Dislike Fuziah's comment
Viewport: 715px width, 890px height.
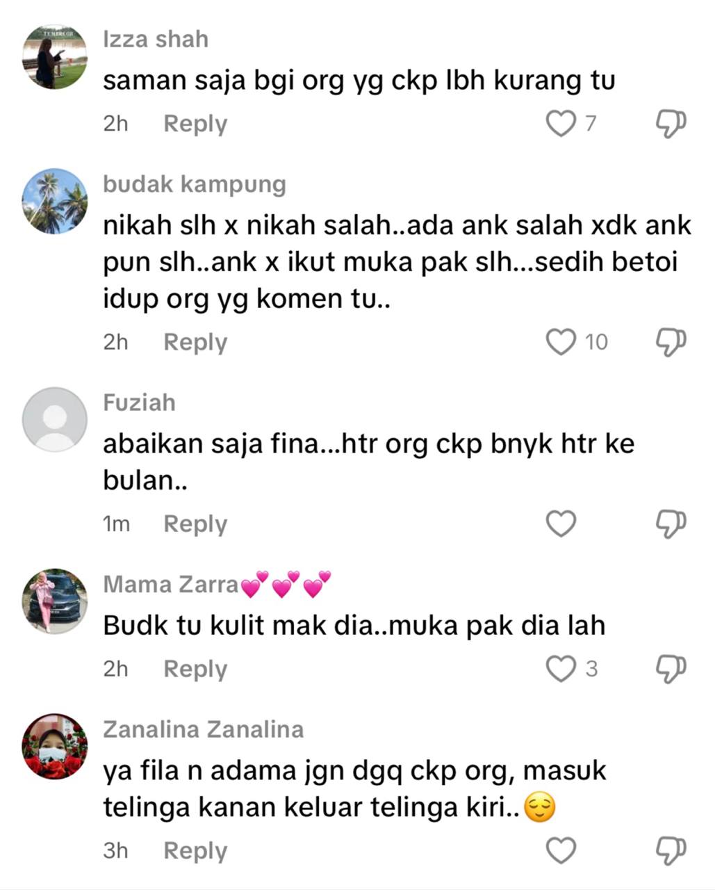tap(671, 524)
